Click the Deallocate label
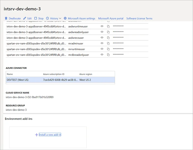 click(x=15, y=18)
